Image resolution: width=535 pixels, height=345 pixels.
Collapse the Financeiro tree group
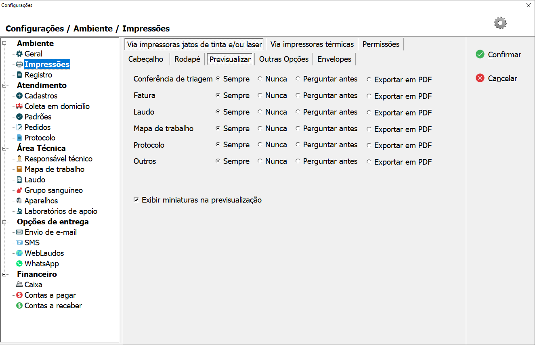pyautogui.click(x=4, y=274)
